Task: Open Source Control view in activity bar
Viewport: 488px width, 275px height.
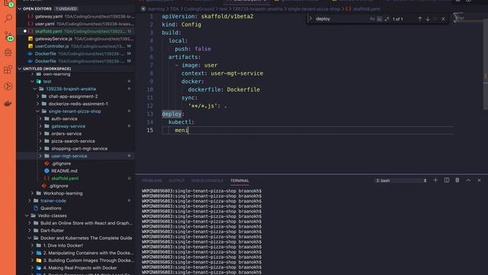Action: (8, 36)
